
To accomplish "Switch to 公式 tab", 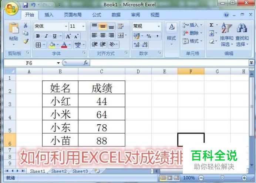I will pyautogui.click(x=97, y=15).
